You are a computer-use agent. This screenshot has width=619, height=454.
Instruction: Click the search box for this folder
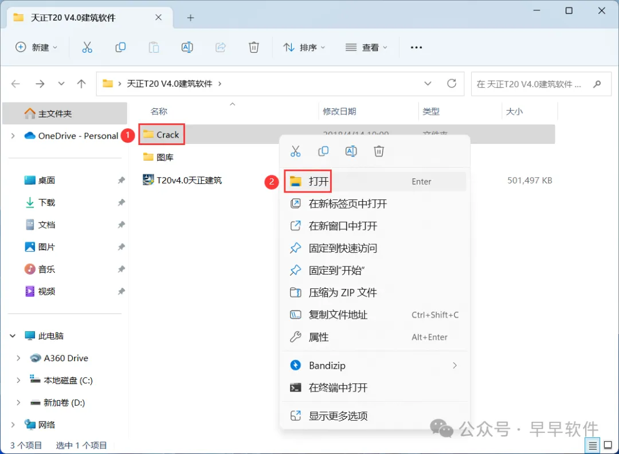[541, 84]
